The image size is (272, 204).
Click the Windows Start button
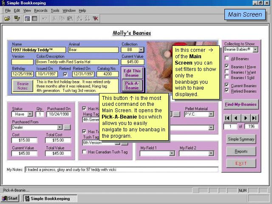[x=10, y=198]
